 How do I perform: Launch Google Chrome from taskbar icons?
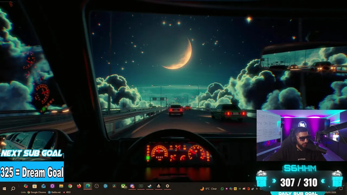(x=70, y=186)
